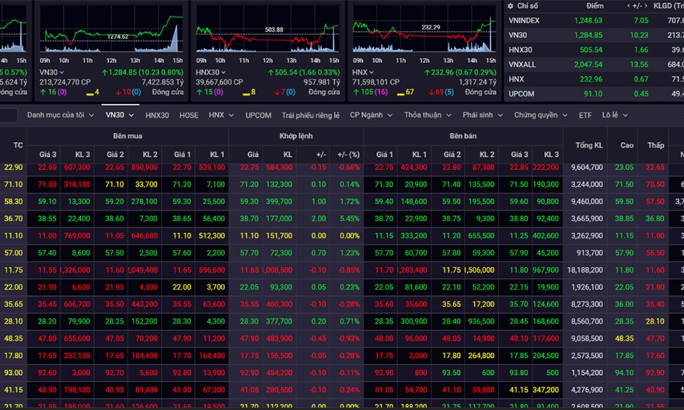Open the CP Ngành dropdown
This screenshot has width=684, height=410.
coord(371,115)
